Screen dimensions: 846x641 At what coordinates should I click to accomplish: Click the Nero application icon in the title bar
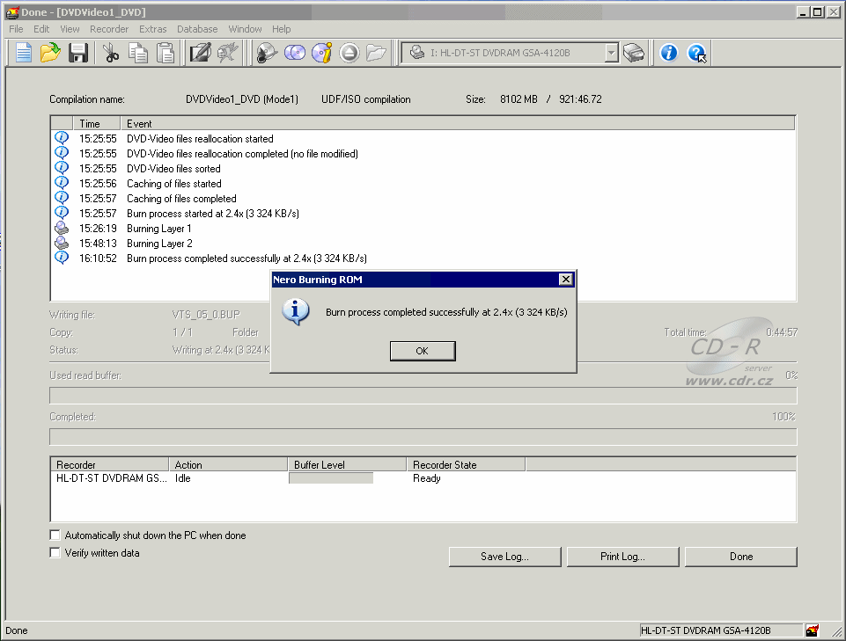11,11
